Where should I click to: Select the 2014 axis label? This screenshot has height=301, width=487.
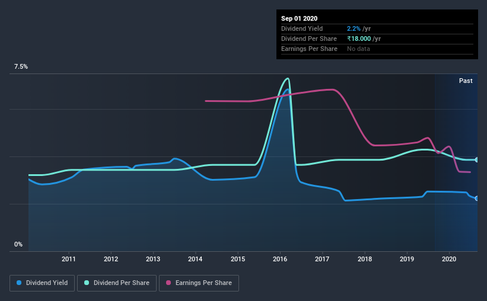pos(195,259)
